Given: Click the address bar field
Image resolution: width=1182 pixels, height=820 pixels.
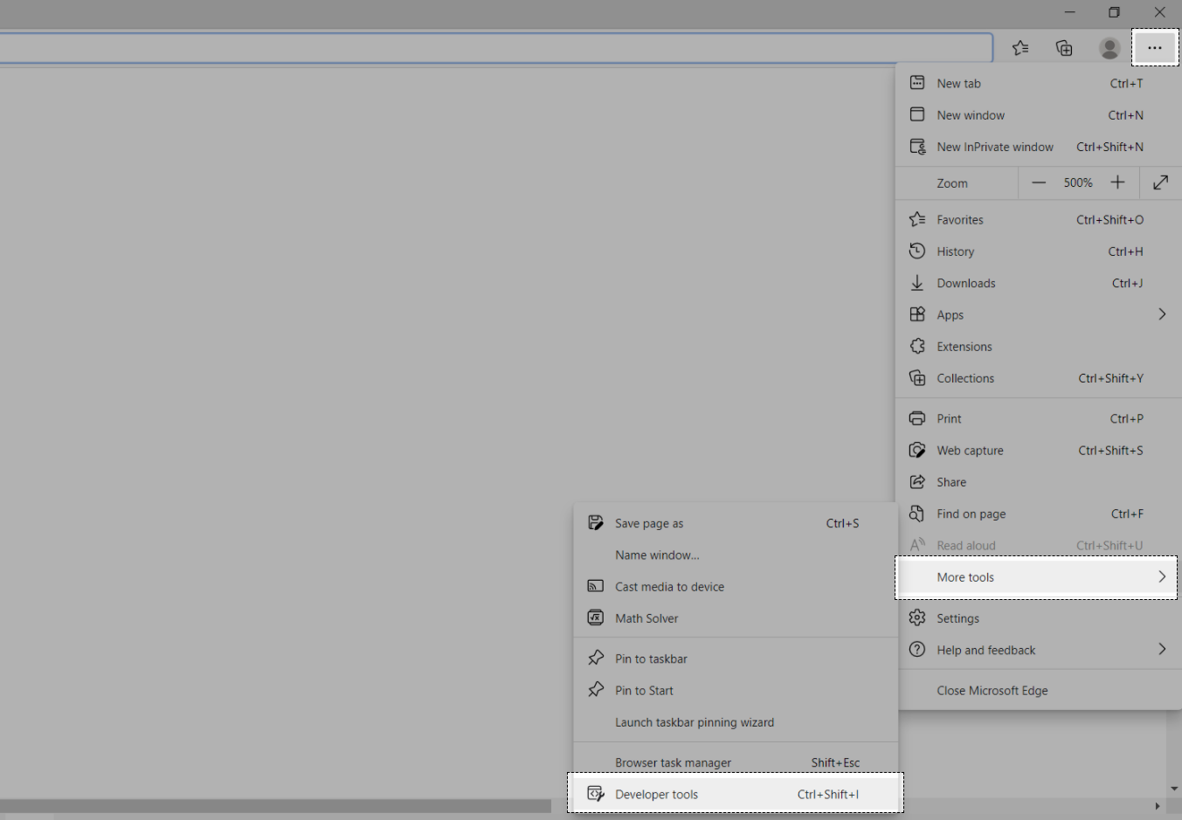Looking at the screenshot, I should [489, 48].
